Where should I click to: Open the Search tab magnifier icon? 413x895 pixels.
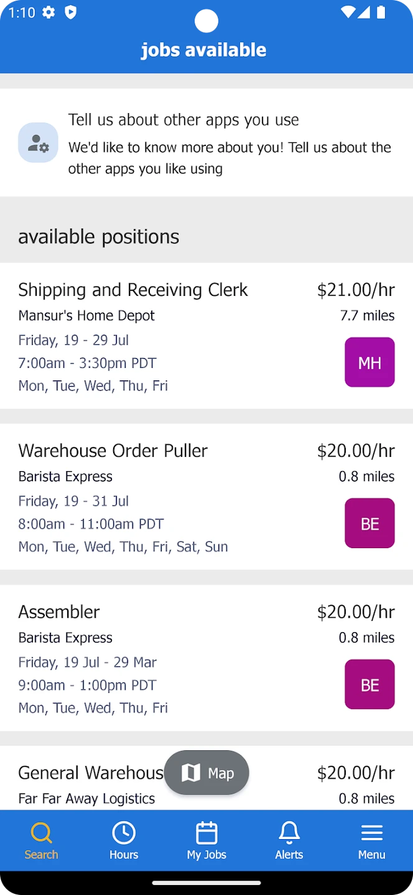41,833
